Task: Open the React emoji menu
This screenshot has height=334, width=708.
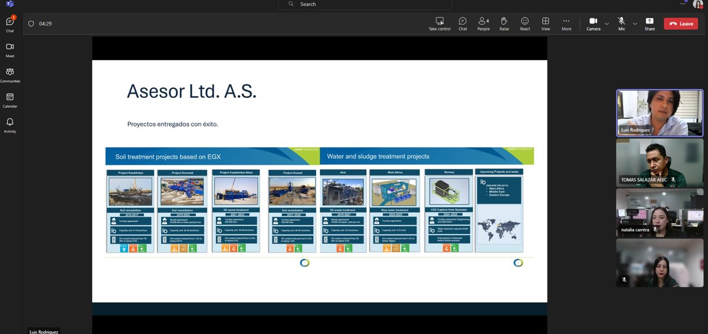Action: (x=525, y=24)
